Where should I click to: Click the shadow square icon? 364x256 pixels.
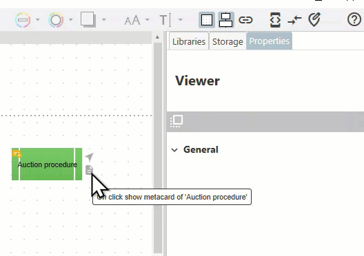click(x=88, y=19)
